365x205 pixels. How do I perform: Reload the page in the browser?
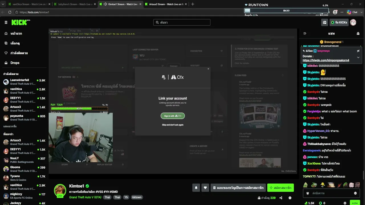pos(10,12)
